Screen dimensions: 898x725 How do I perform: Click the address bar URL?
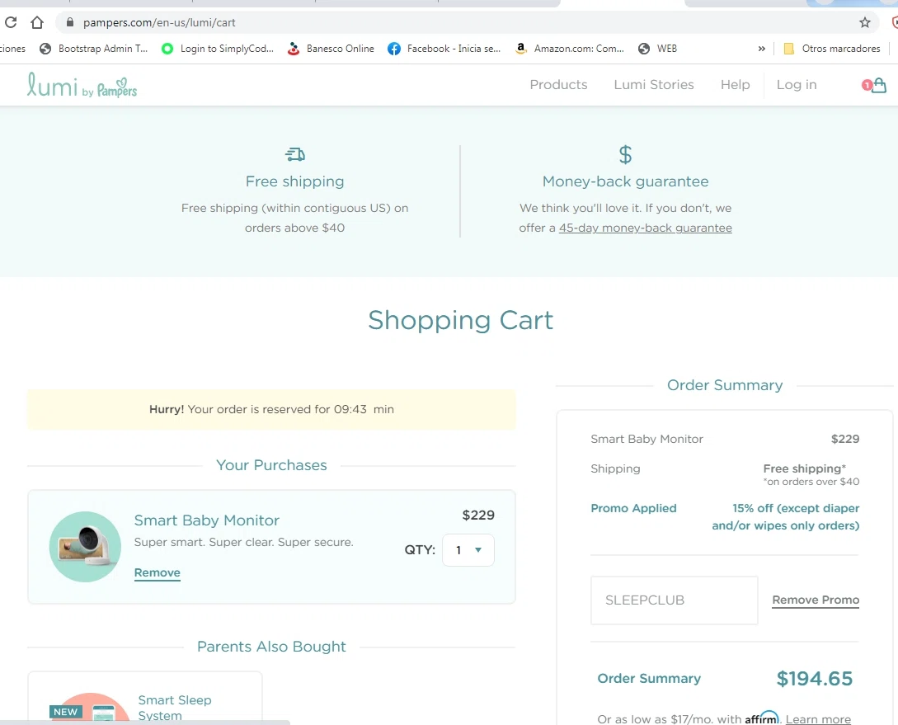click(159, 22)
